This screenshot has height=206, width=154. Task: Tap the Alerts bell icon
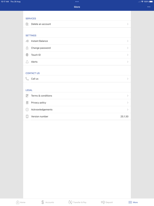pyautogui.click(x=27, y=62)
